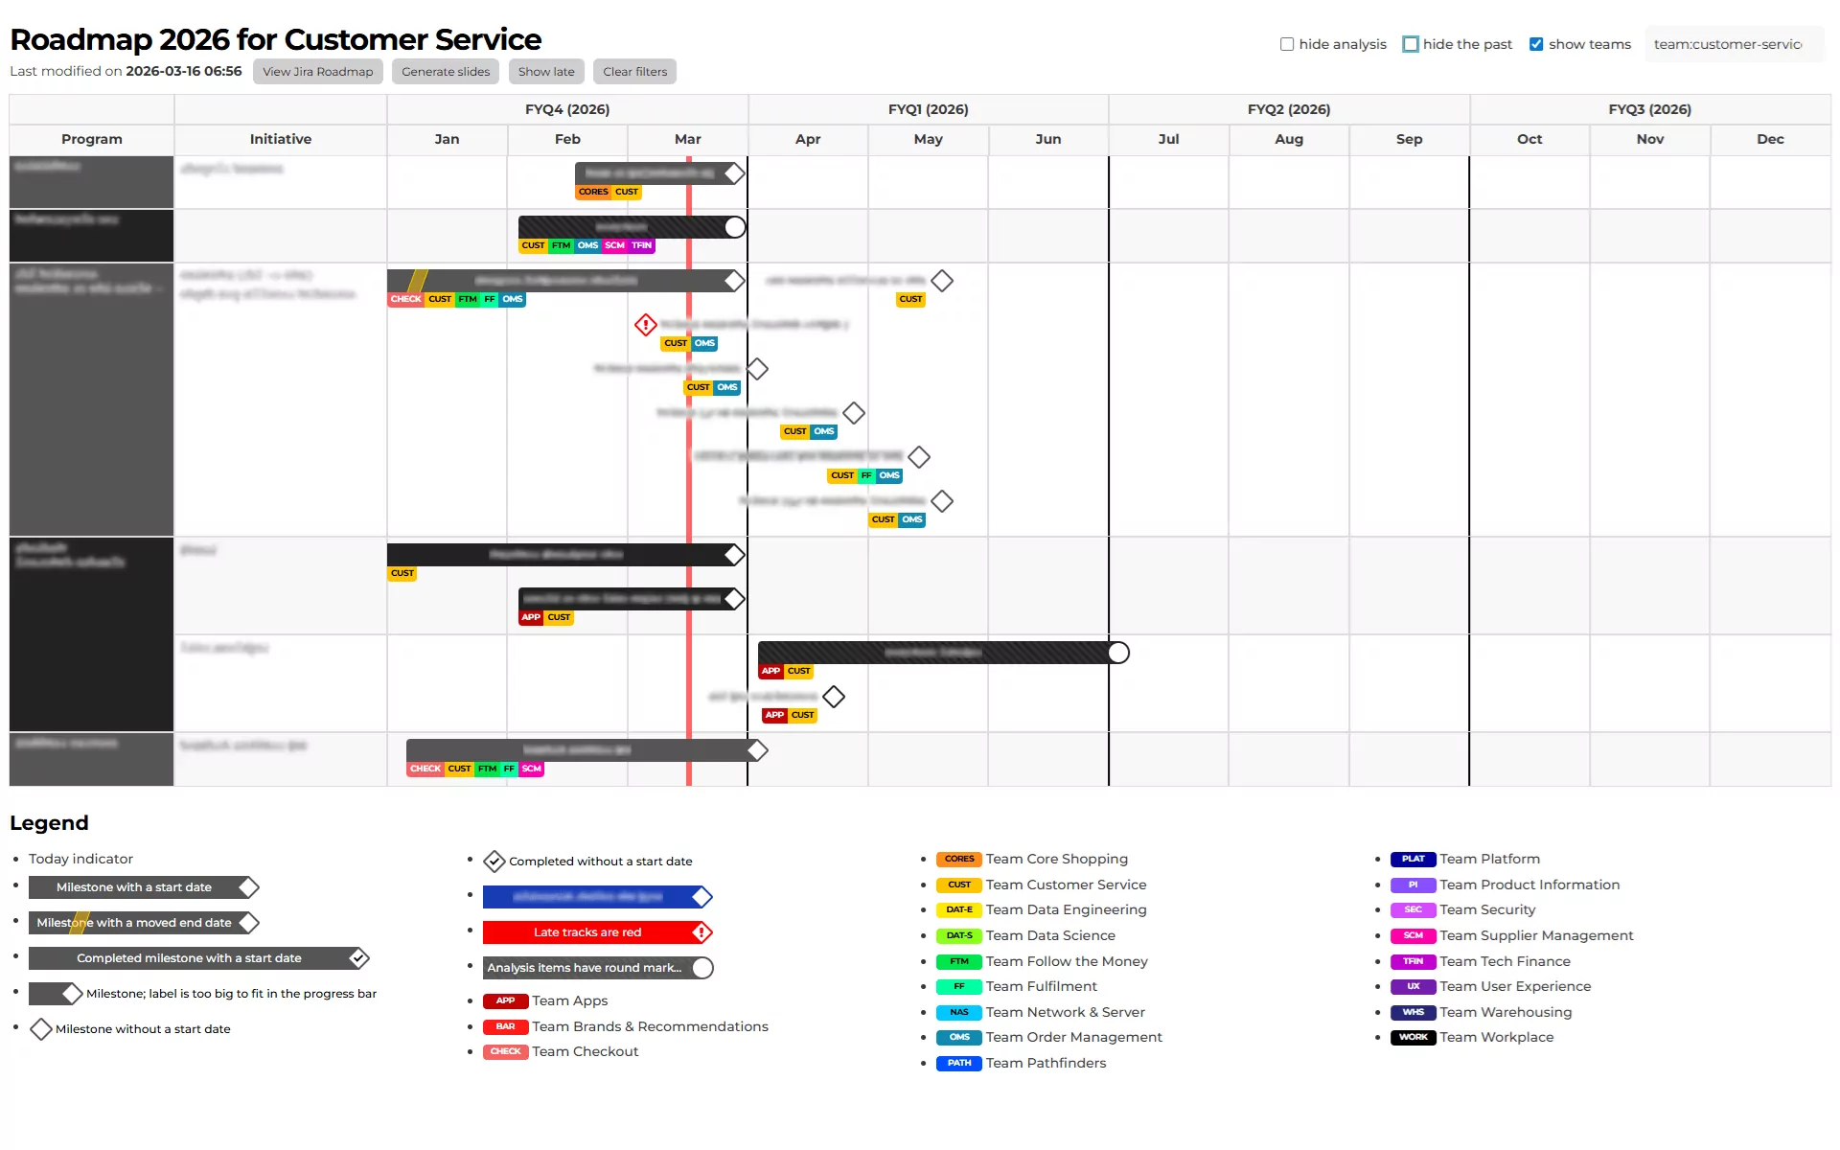Click the PLAT Team Platform legend swatch
Image resolution: width=1840 pixels, height=1150 pixels.
point(1413,859)
